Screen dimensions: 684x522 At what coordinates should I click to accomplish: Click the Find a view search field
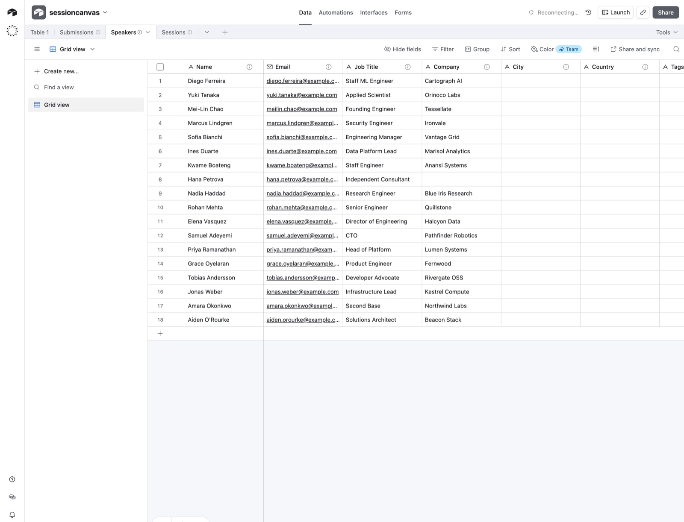(86, 87)
